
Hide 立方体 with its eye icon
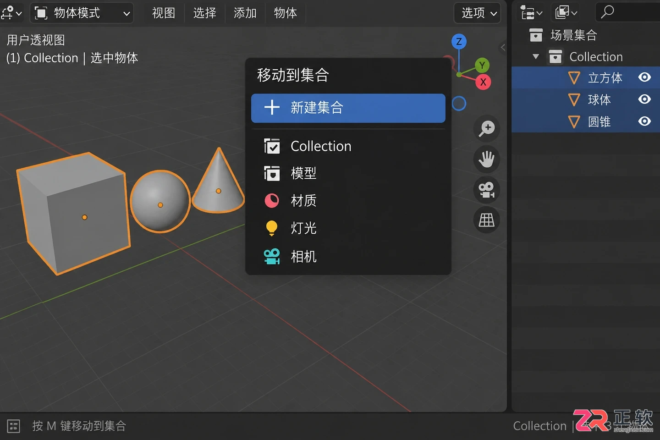pyautogui.click(x=644, y=77)
